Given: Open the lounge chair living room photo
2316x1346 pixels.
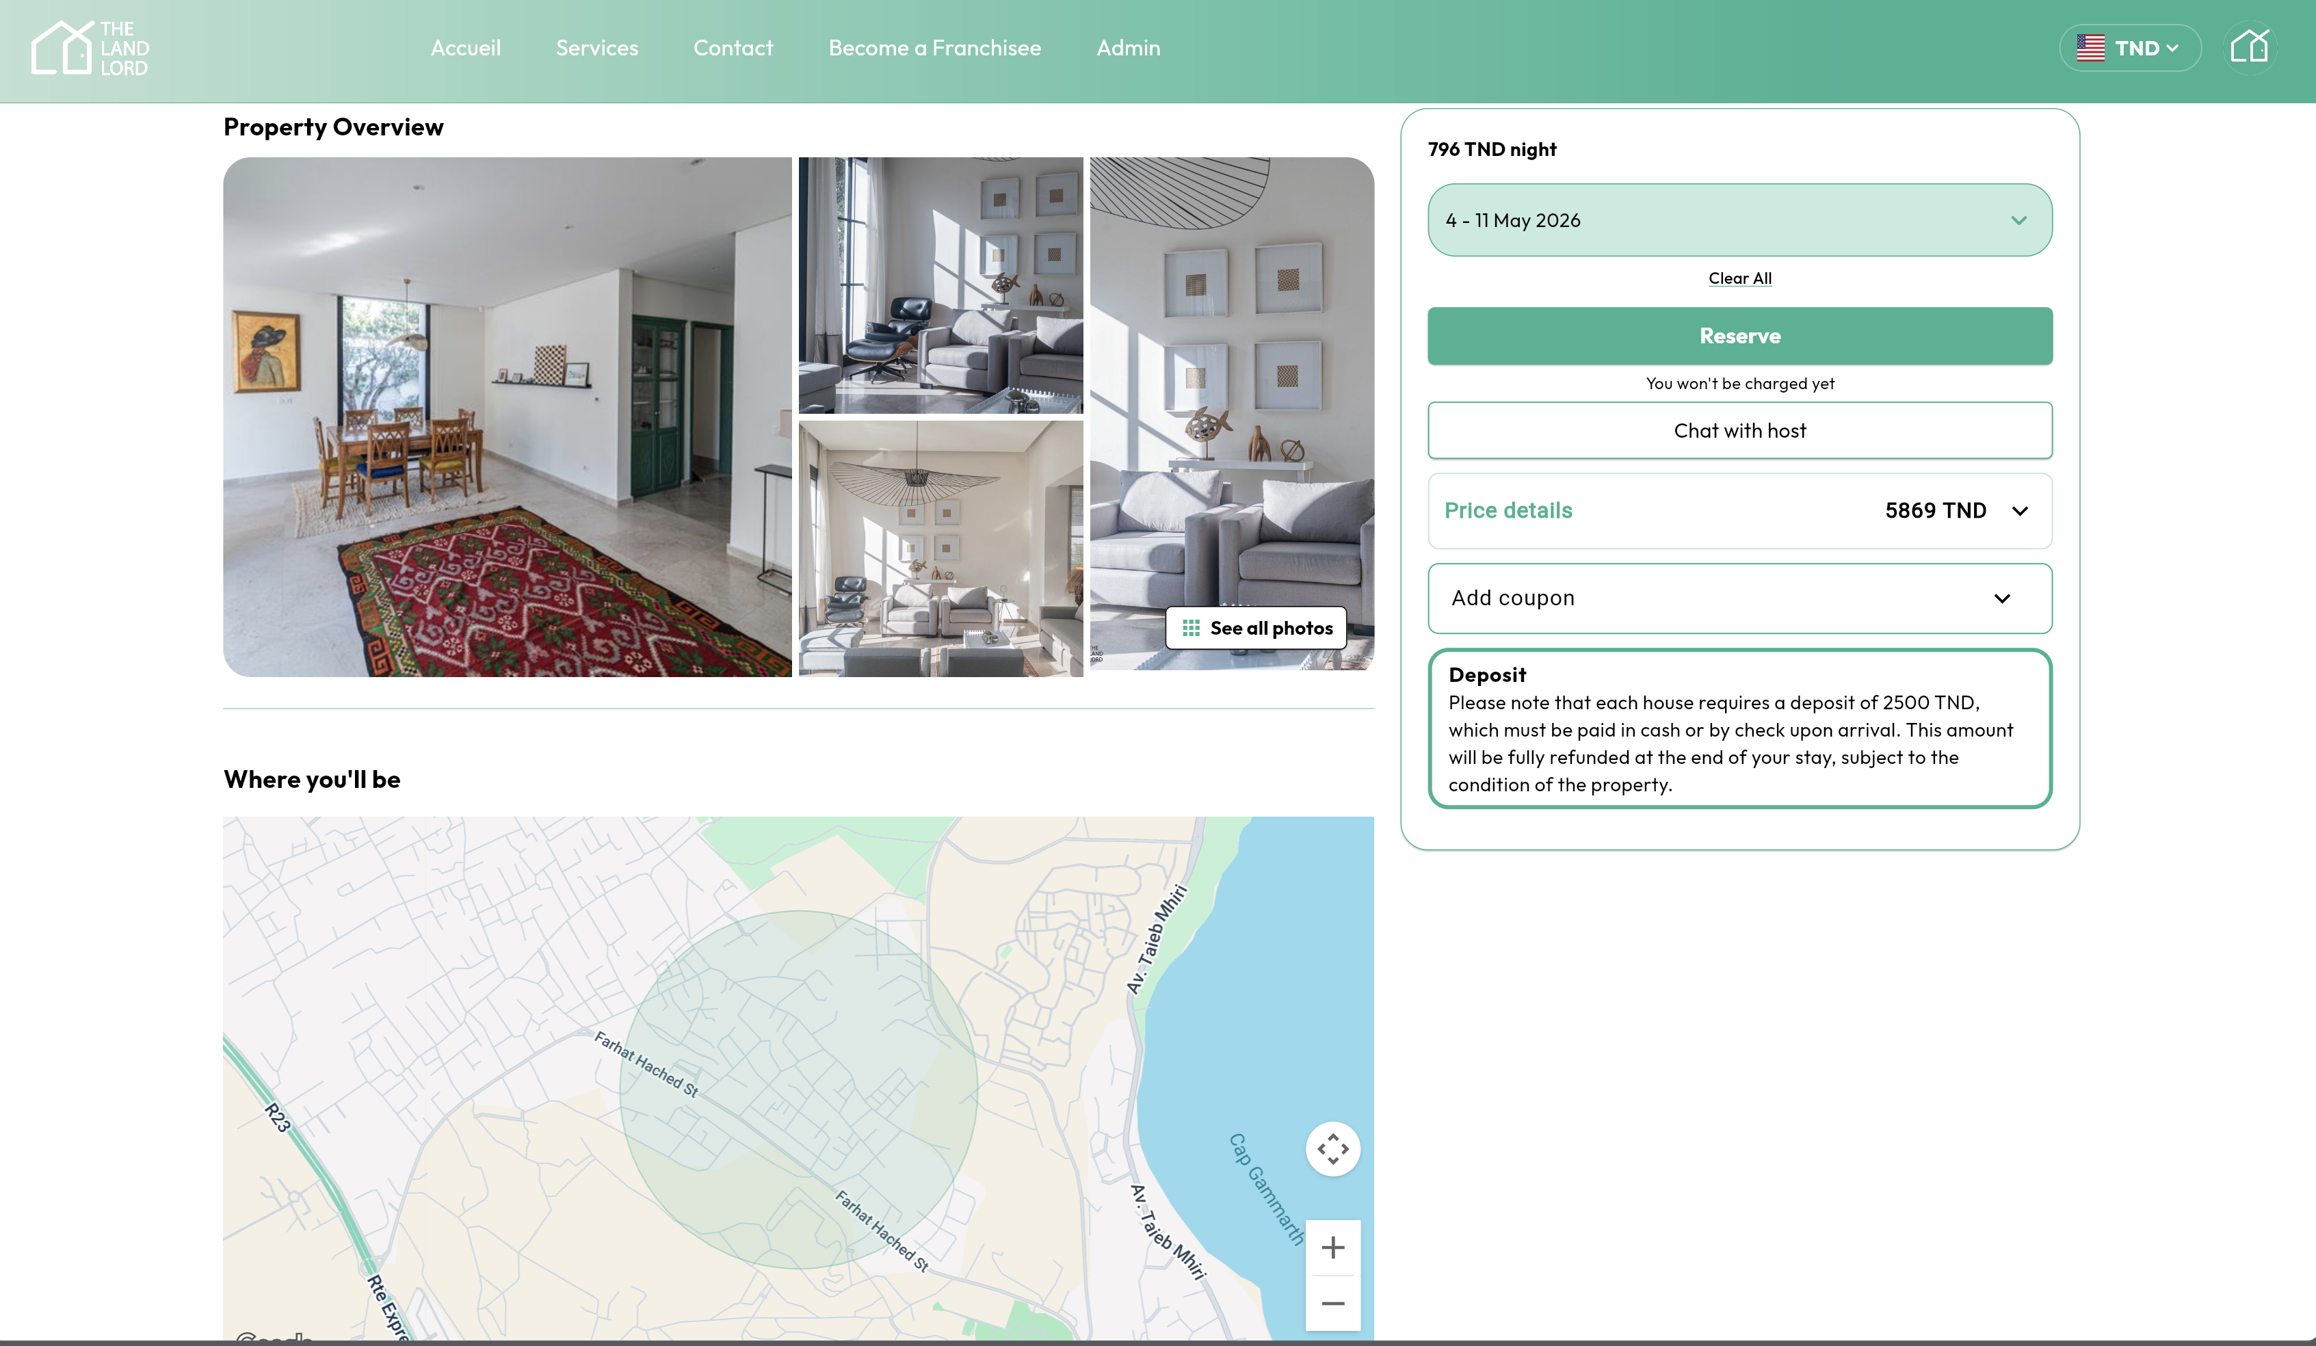Looking at the screenshot, I should (939, 285).
